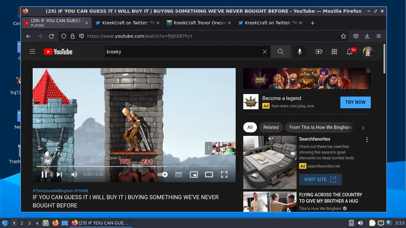Close the playing YouTube tab
This screenshot has height=228, width=406.
tap(87, 23)
